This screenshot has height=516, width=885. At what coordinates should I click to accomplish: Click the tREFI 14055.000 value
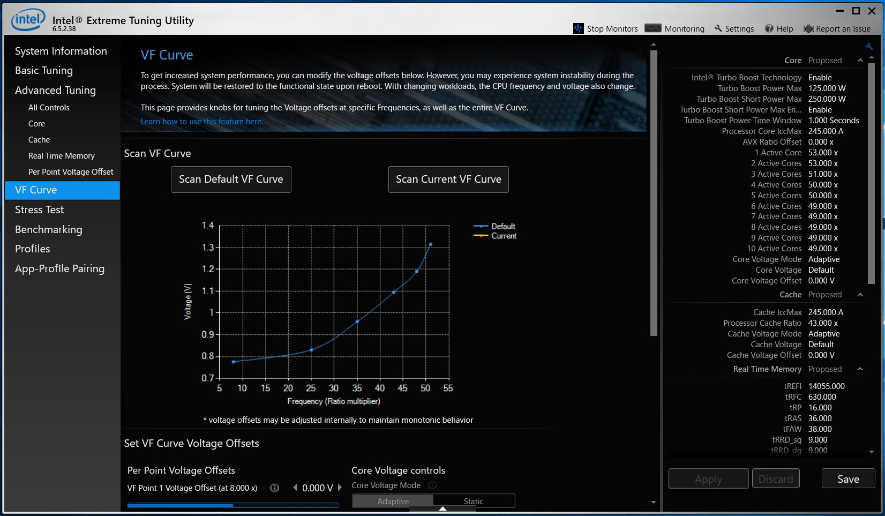(826, 386)
